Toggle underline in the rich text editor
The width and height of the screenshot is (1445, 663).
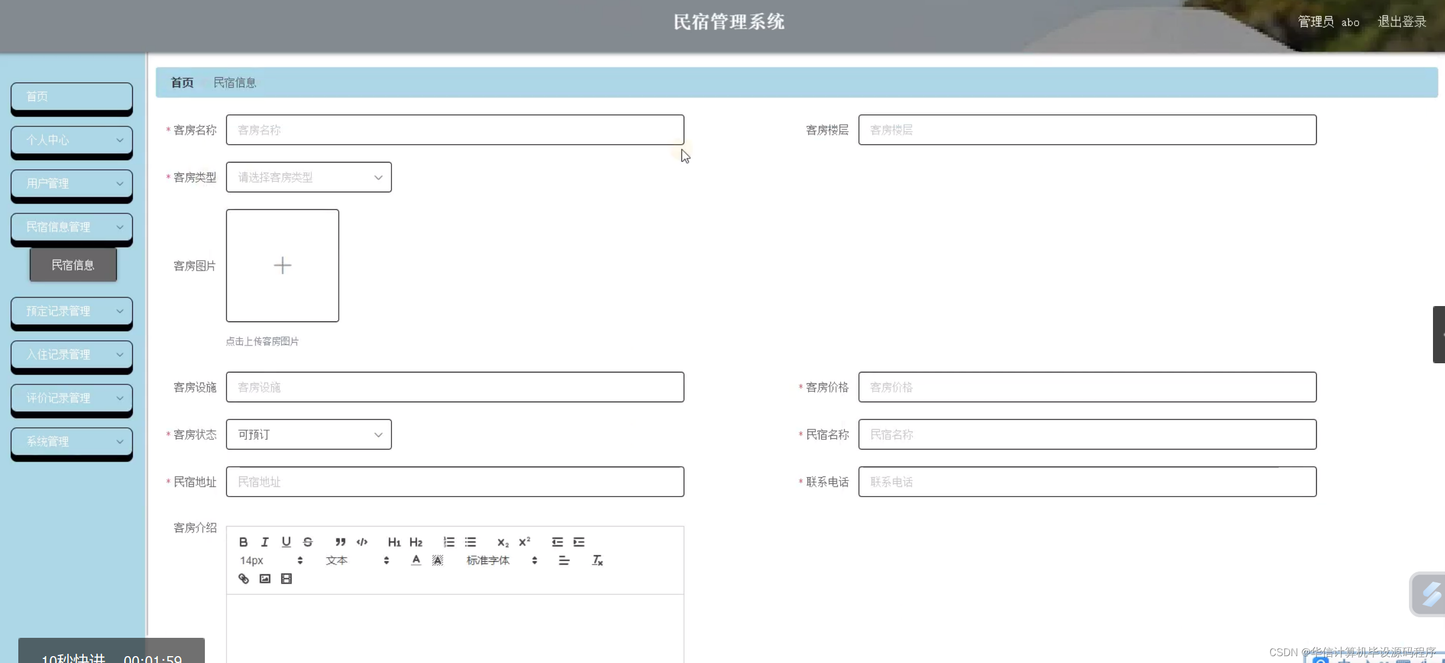point(286,542)
